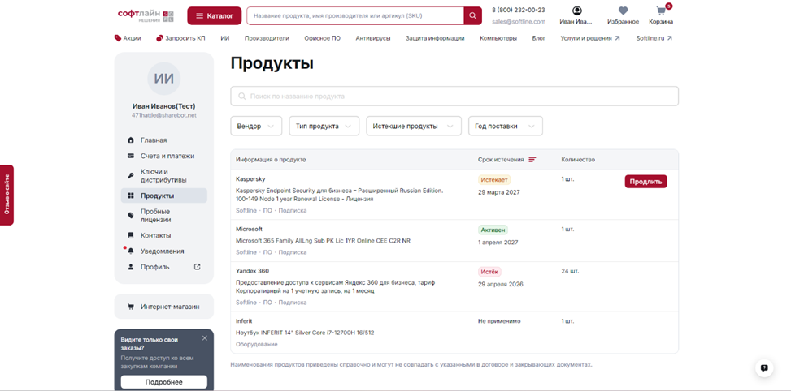Open Избранное heart icon
The height and width of the screenshot is (391, 791).
coord(623,11)
